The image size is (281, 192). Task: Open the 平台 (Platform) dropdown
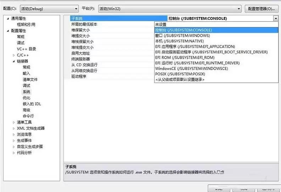169,8
